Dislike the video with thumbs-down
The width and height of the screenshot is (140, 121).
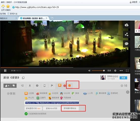(14, 86)
